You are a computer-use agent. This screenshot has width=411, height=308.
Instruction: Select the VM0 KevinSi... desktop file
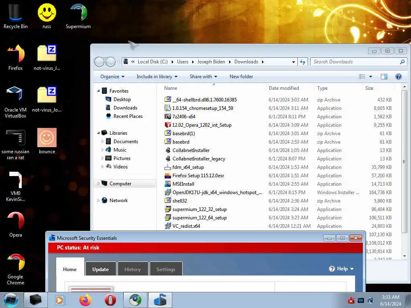pyautogui.click(x=15, y=186)
